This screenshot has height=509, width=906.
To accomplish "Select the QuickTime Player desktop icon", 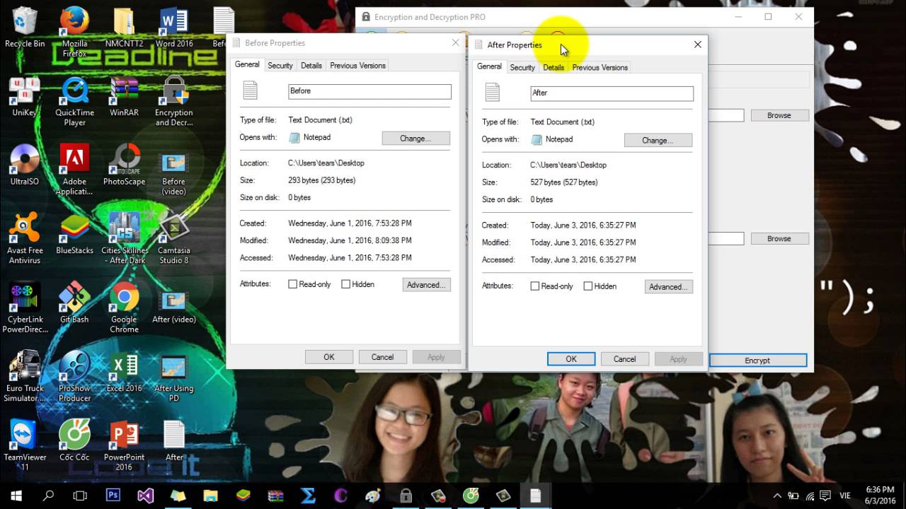I will tap(74, 102).
